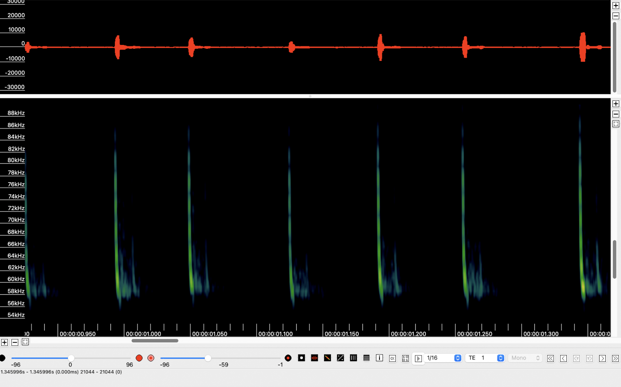
Task: Change the TE factor with its stepper
Action: [x=500, y=358]
